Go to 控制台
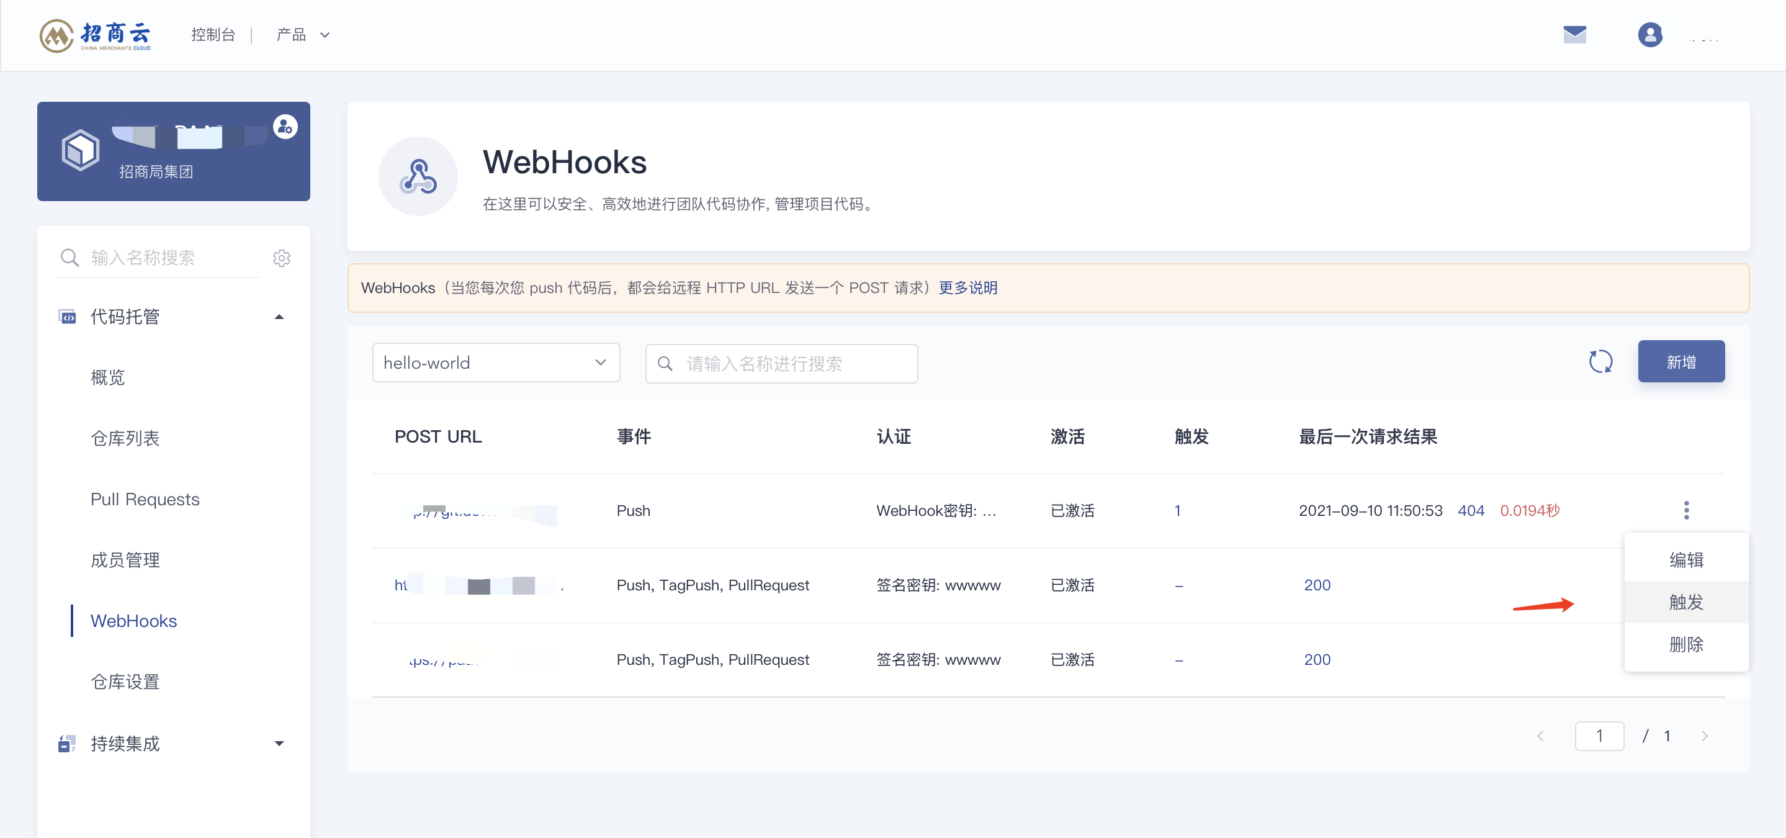1786x838 pixels. point(213,35)
